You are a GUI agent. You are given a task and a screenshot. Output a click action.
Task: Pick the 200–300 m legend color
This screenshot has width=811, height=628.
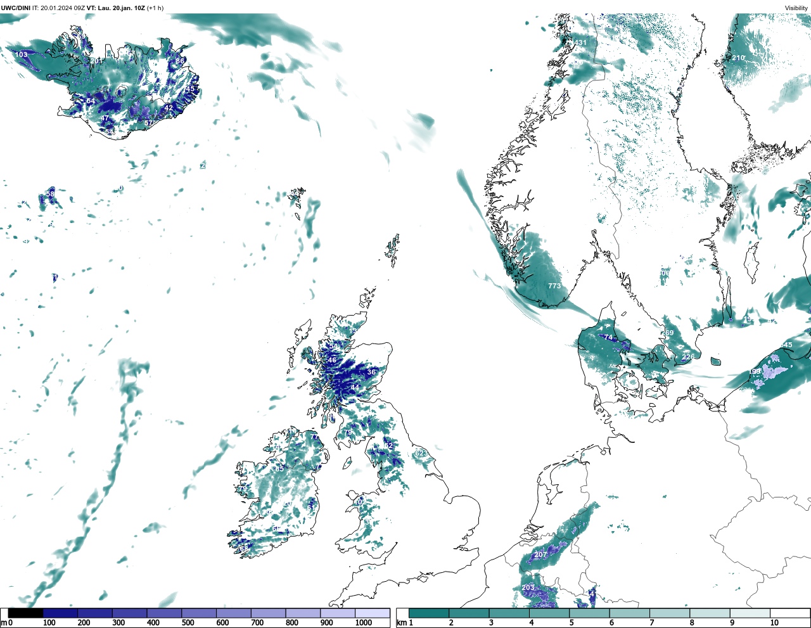[95, 613]
